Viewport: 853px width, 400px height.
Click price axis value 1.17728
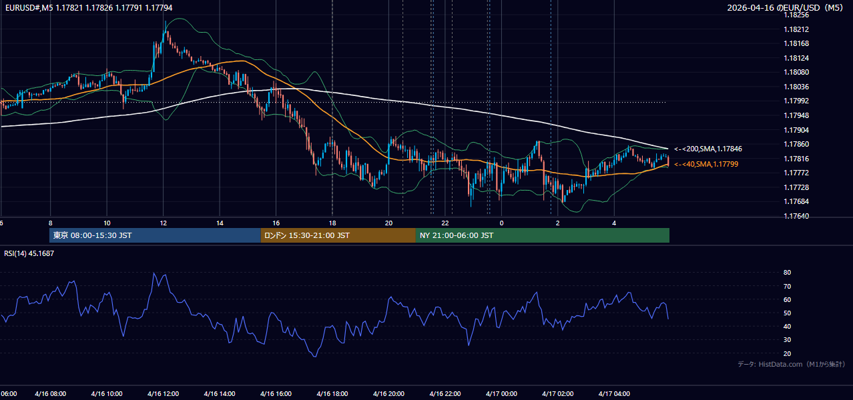(796, 187)
